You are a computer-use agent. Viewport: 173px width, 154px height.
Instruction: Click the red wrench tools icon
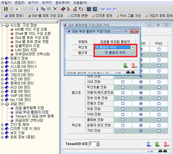pos(75,9)
